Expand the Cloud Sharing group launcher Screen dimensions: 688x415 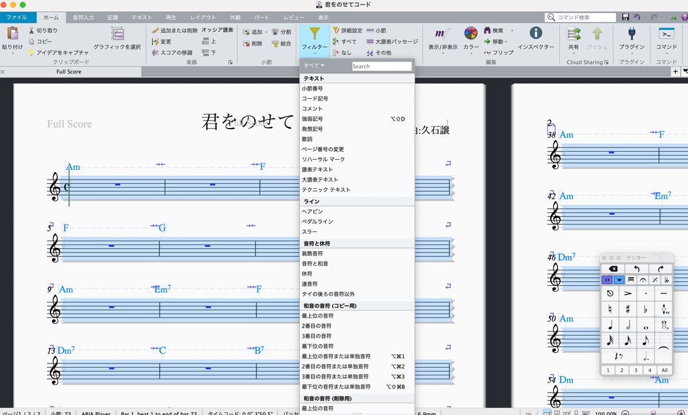coord(607,62)
